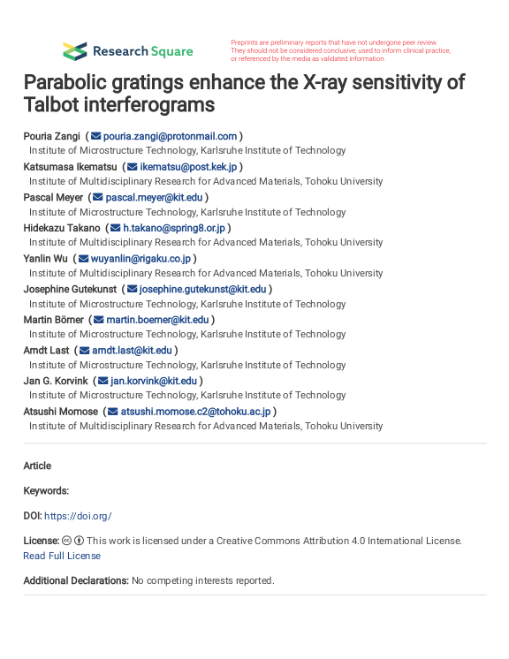Open arndt.last@kit.edu email link
509x659 pixels.
(132, 351)
